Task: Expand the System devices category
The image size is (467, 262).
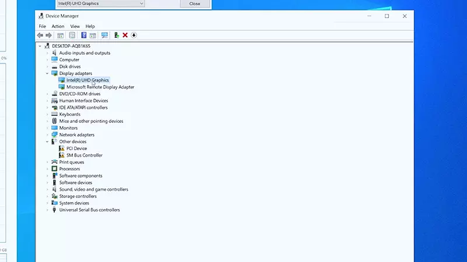Action: click(x=47, y=203)
